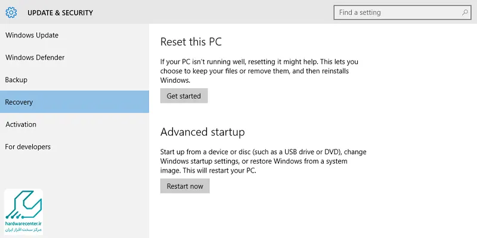The image size is (477, 238).
Task: Click the Reset this PC heading
Action: 191,42
